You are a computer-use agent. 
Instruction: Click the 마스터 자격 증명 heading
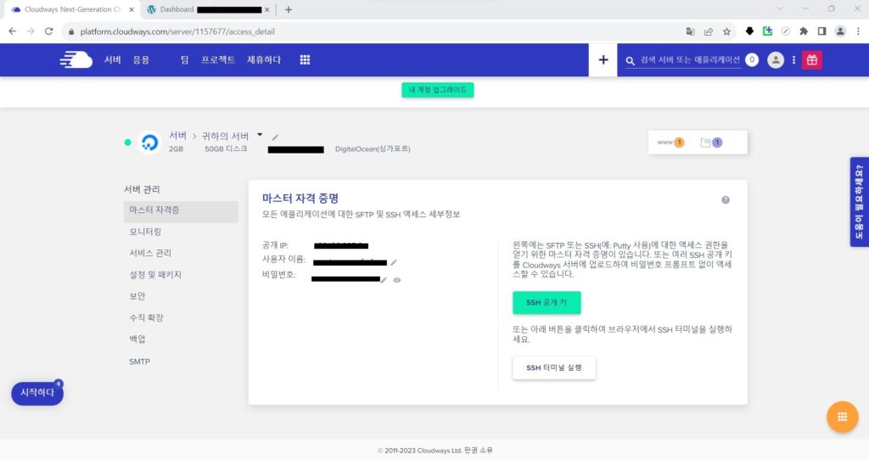tap(300, 199)
